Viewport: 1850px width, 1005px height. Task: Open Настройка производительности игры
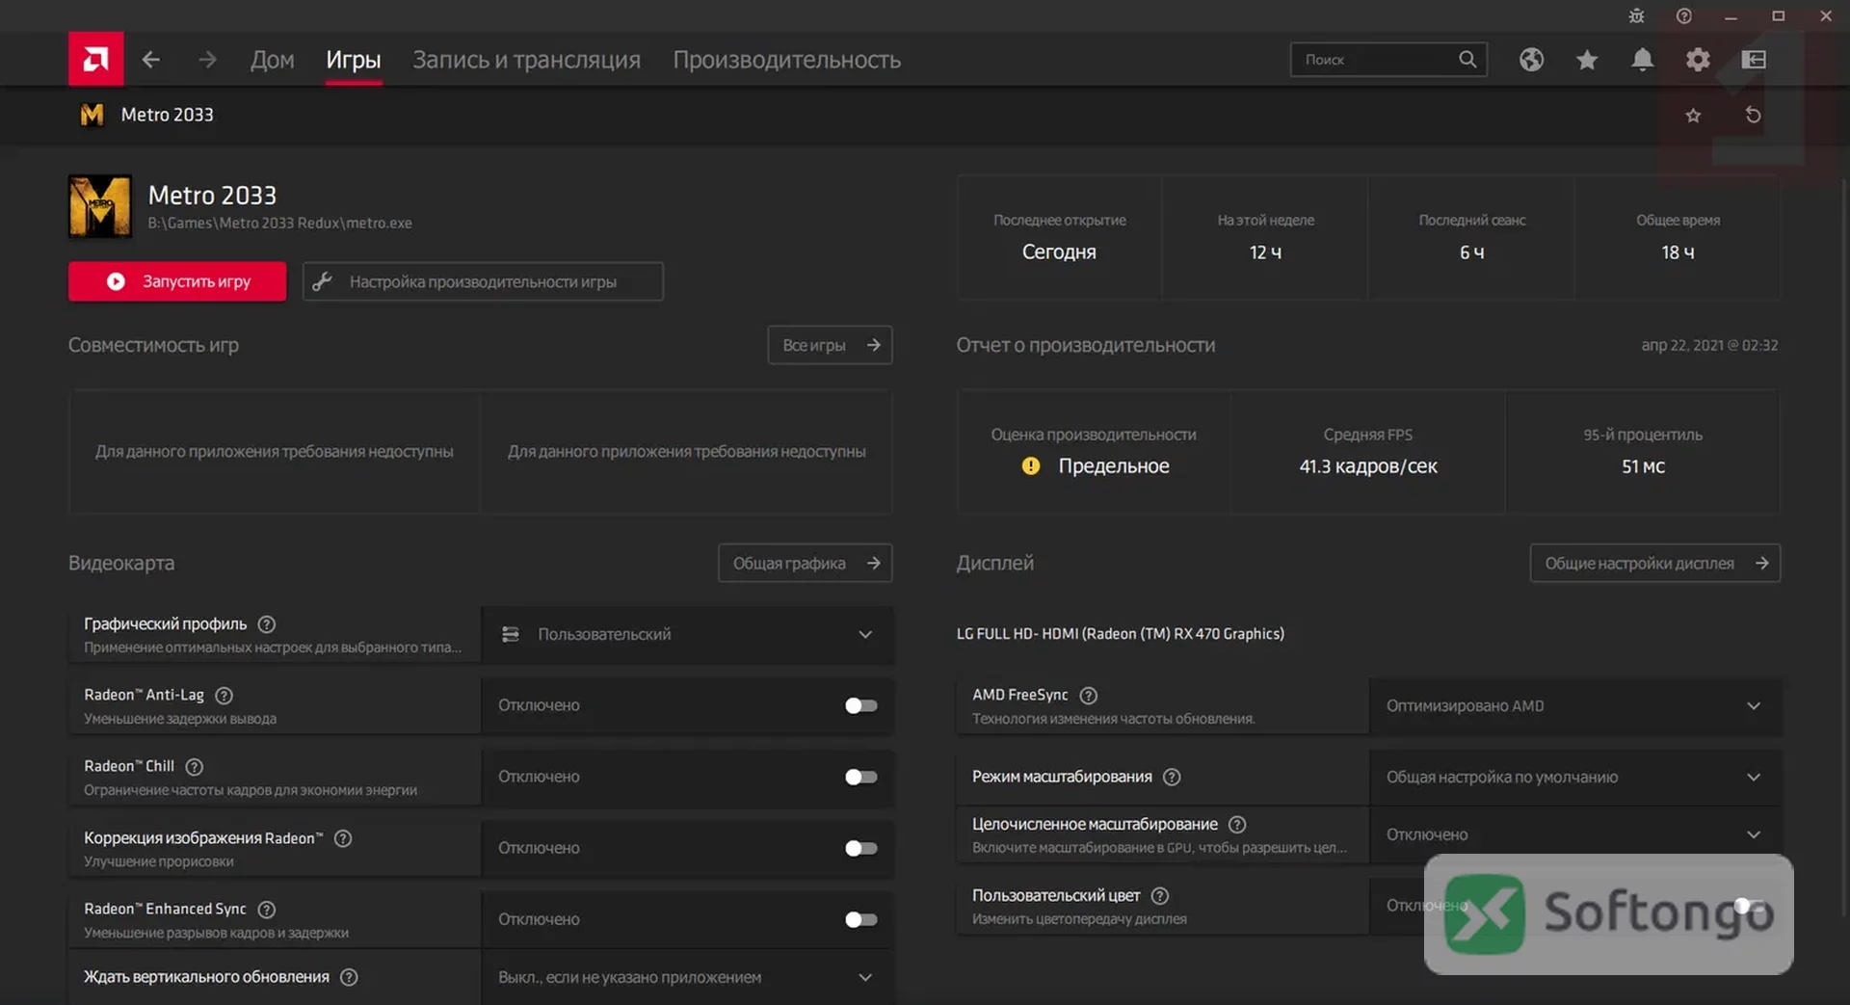pyautogui.click(x=483, y=281)
